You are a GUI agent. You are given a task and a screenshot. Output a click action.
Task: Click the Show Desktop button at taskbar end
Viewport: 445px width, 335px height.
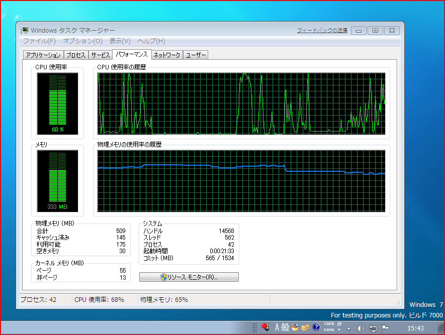[441, 328]
